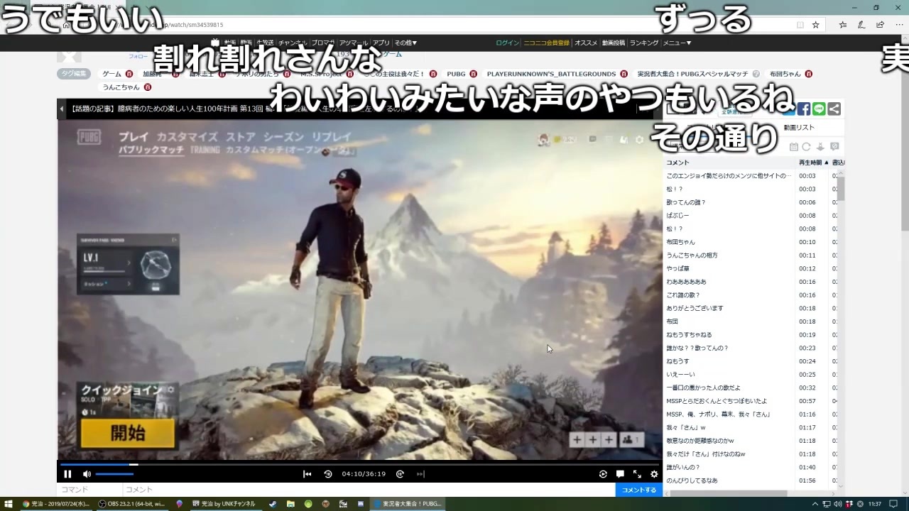Click the コマンド command input field
Screen dimensions: 909x511
coord(89,490)
